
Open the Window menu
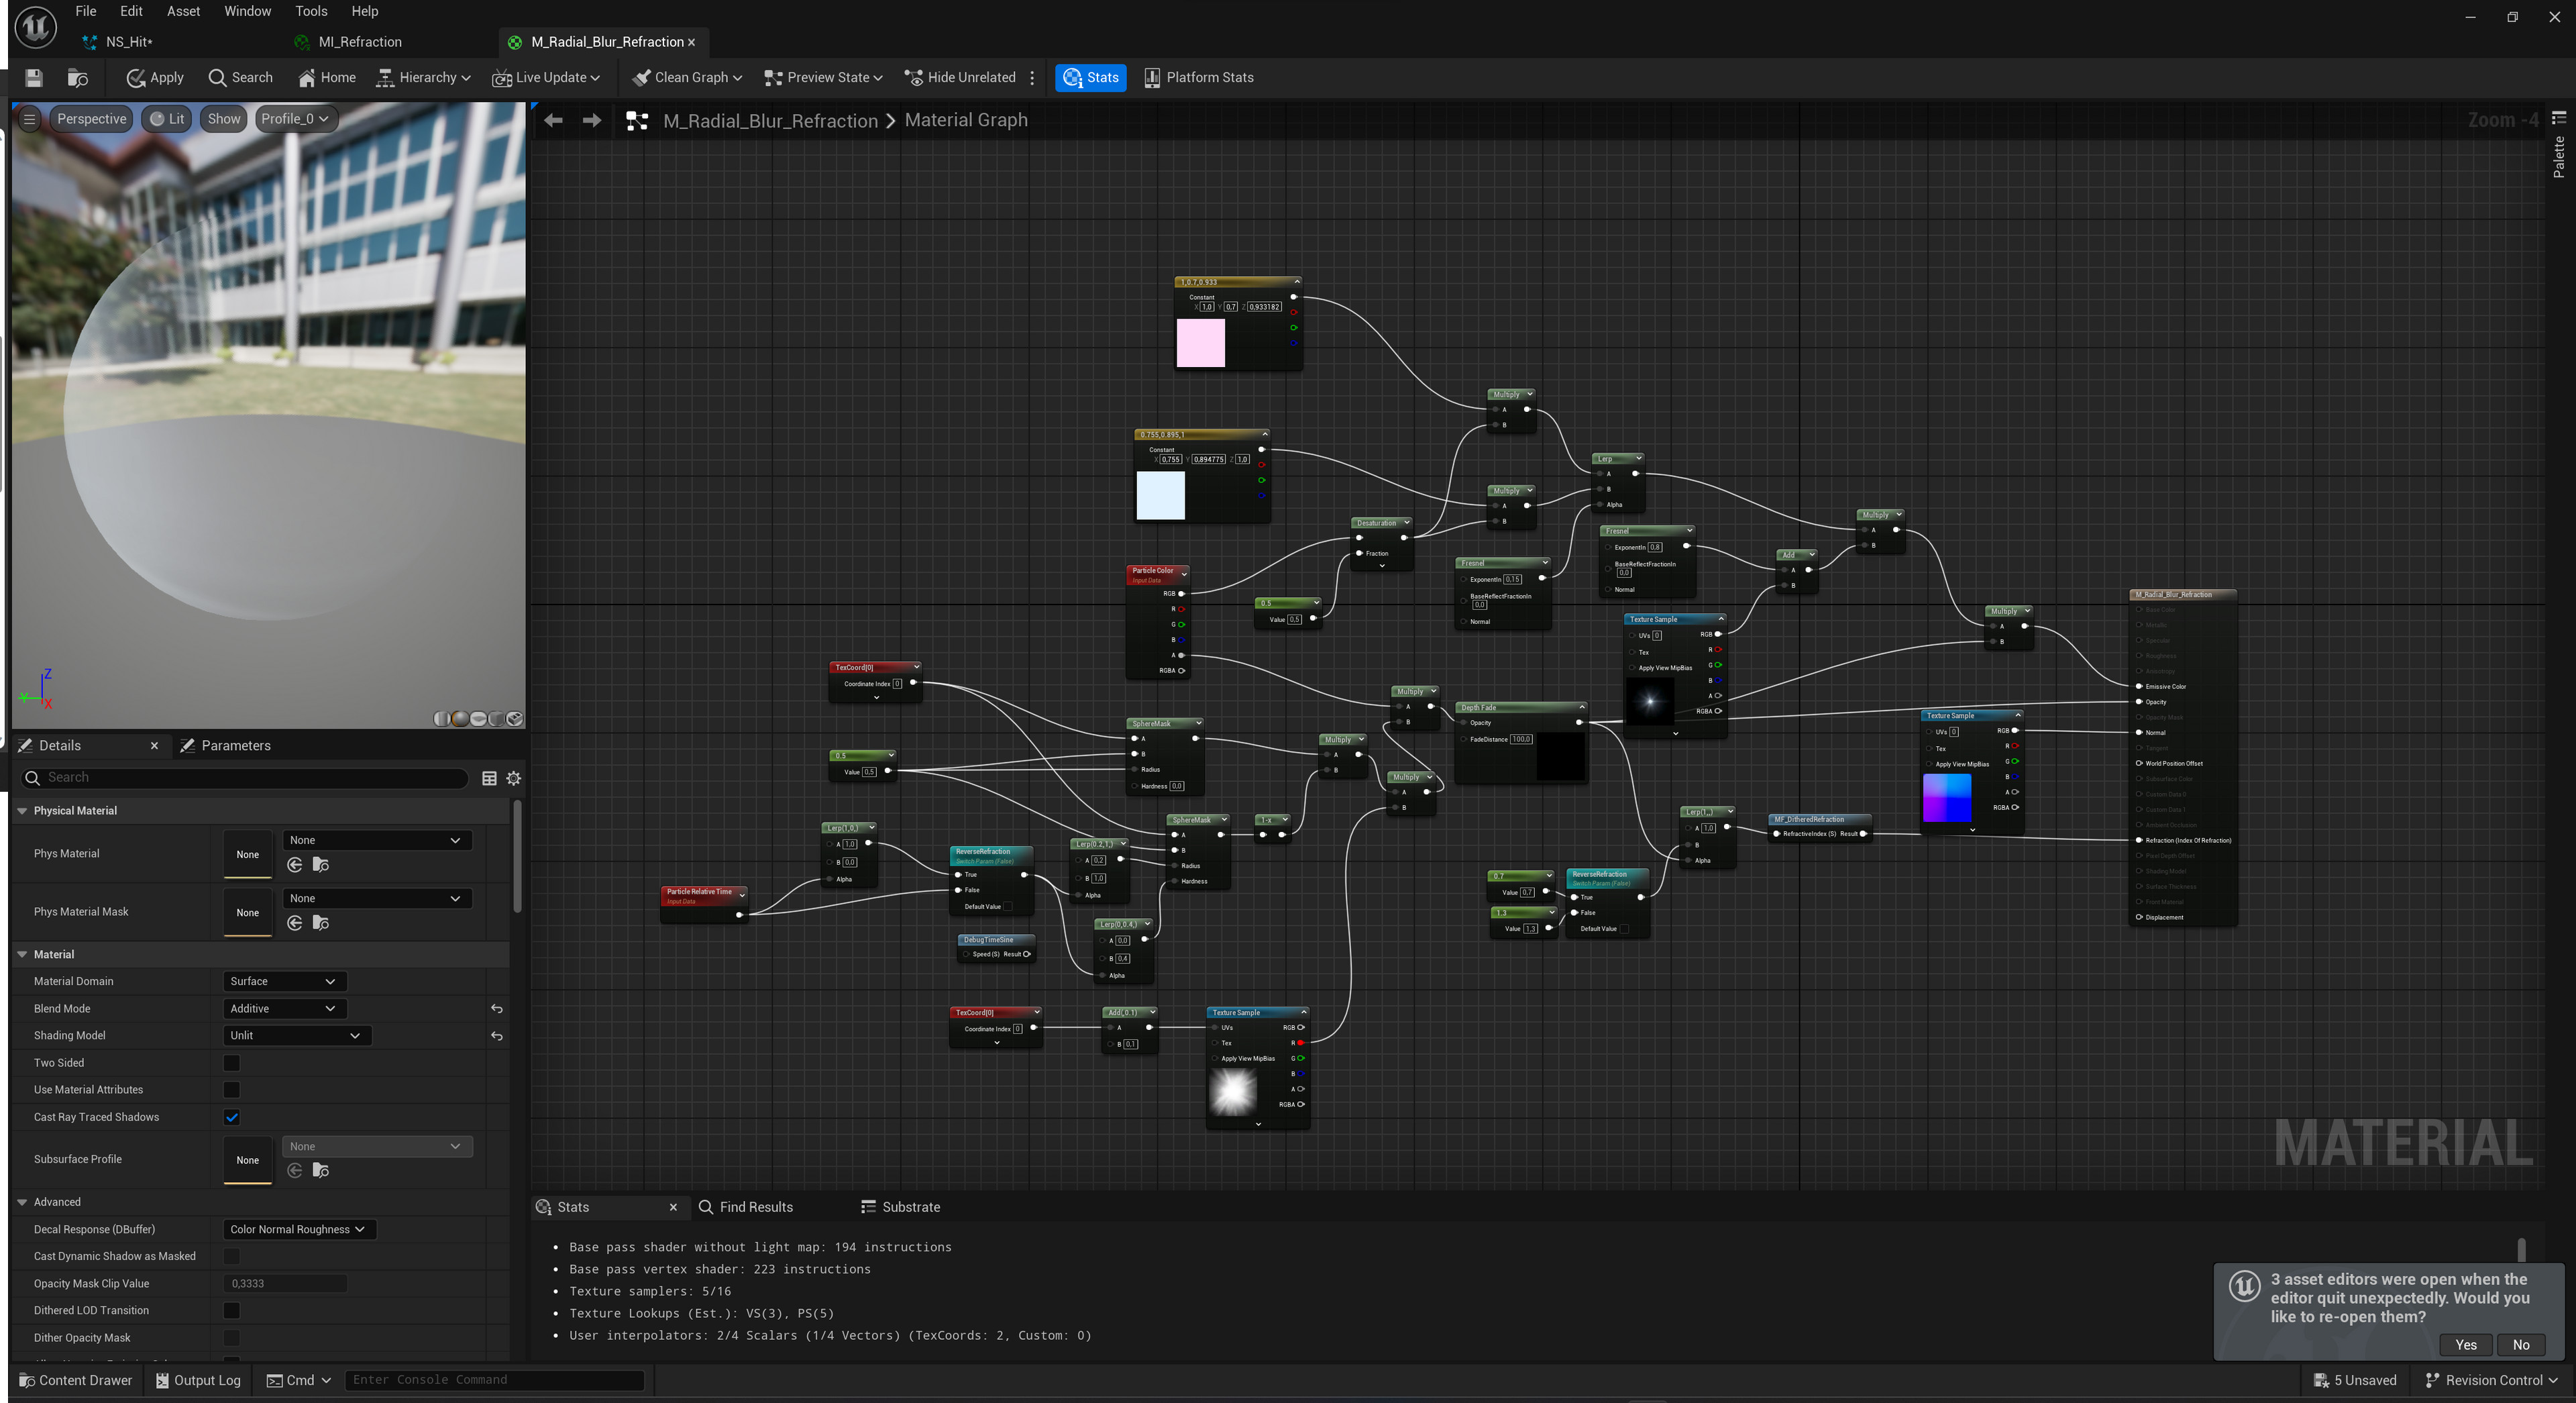coord(247,11)
